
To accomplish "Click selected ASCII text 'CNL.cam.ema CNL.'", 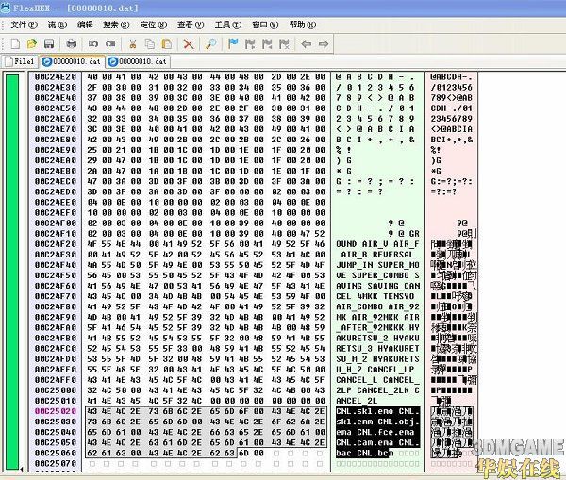I will click(x=377, y=443).
